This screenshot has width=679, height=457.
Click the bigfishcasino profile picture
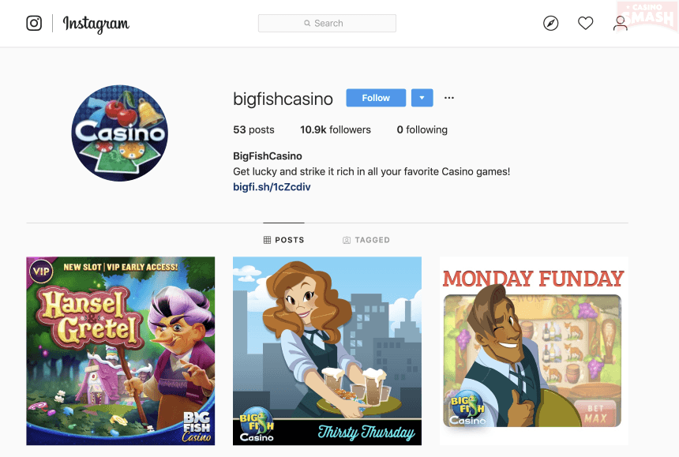(x=120, y=133)
